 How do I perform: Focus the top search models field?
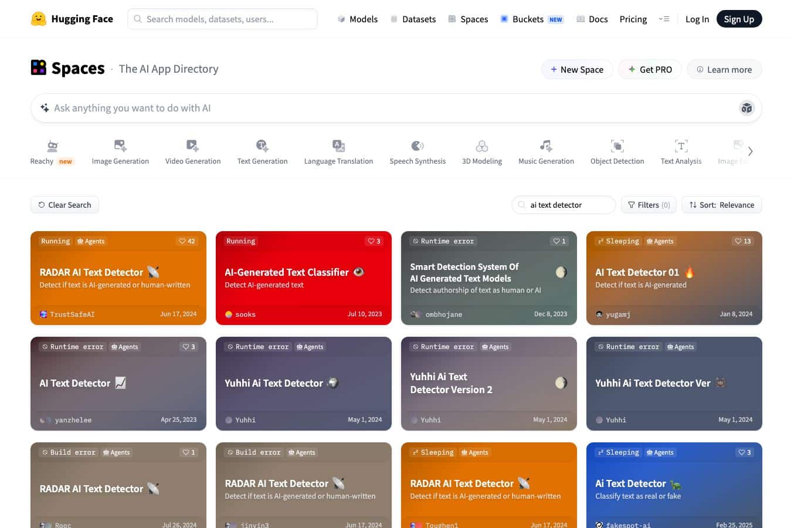coord(222,19)
